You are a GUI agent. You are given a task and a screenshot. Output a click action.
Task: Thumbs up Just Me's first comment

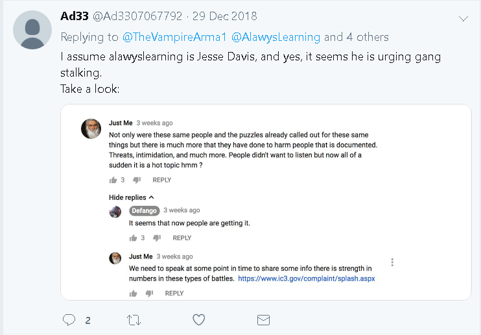(x=113, y=180)
